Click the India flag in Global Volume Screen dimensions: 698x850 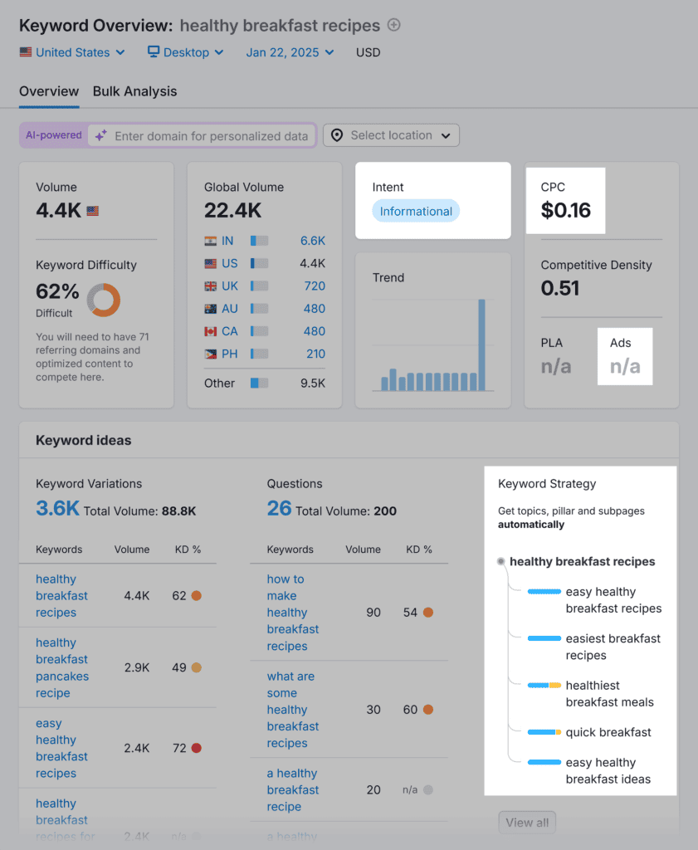pos(211,241)
